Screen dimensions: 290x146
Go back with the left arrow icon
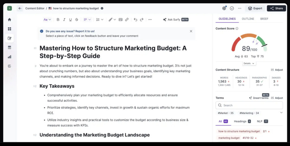[20, 8]
